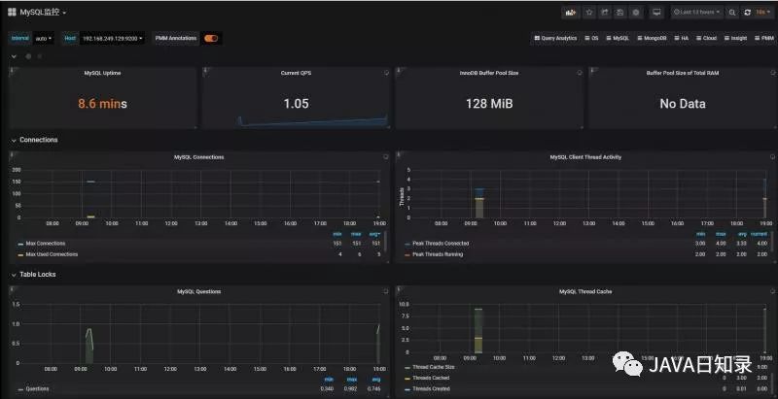The width and height of the screenshot is (778, 399).
Task: Open the Interval auto dropdown
Action: [44, 38]
